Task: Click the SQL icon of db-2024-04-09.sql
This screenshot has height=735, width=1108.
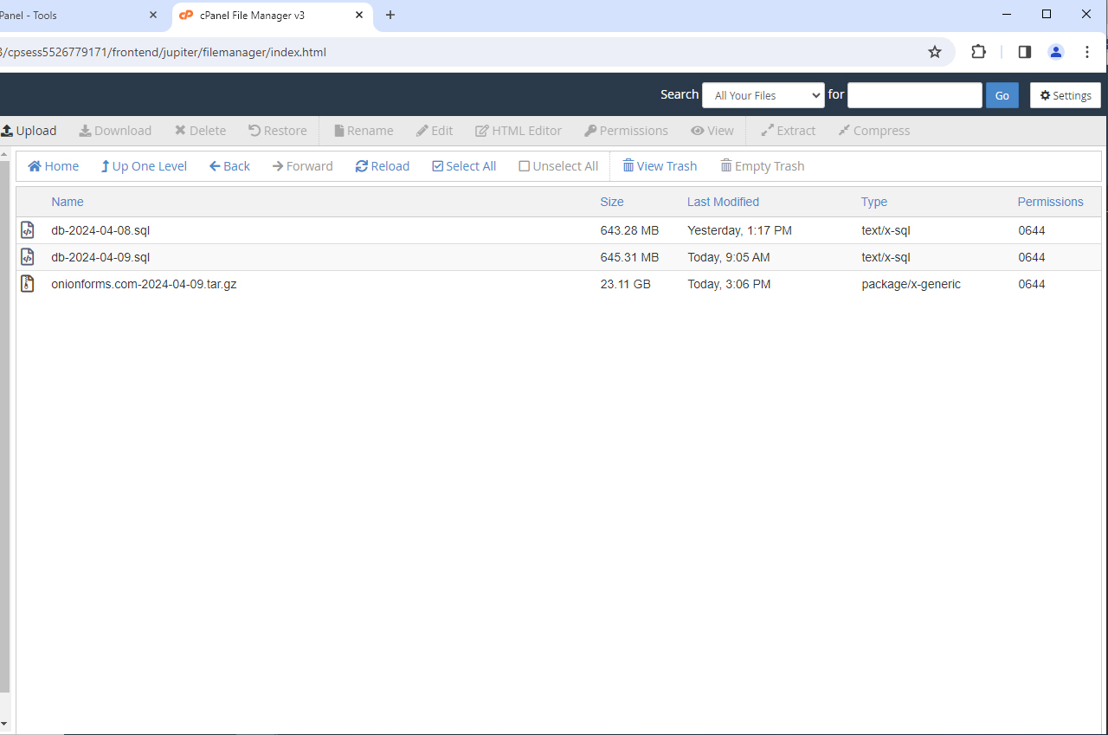Action: click(28, 257)
